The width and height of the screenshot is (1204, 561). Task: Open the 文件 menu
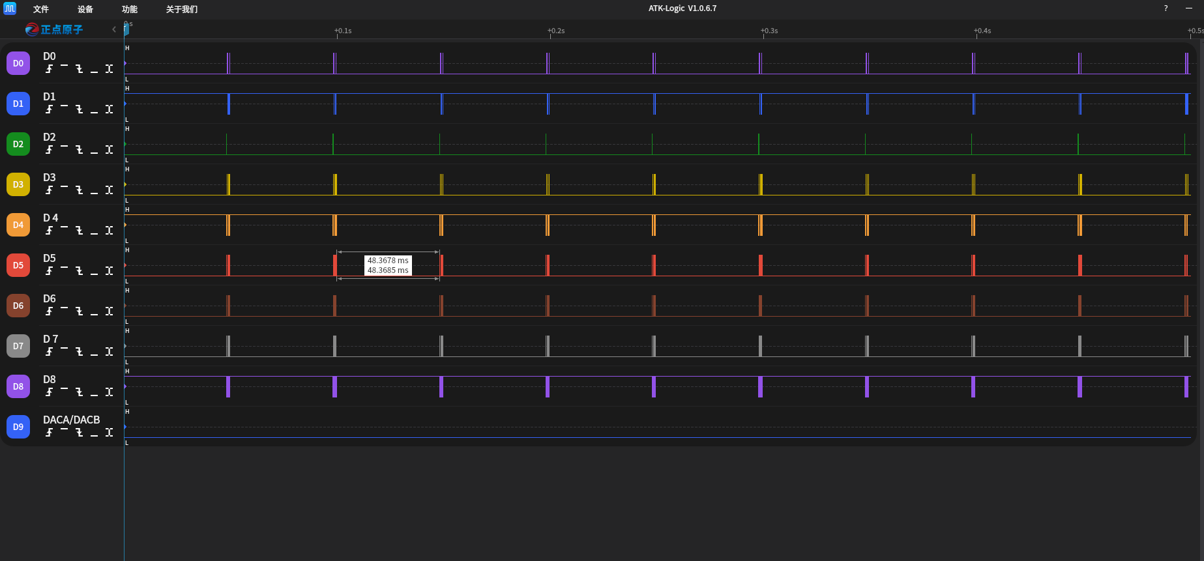(x=41, y=9)
